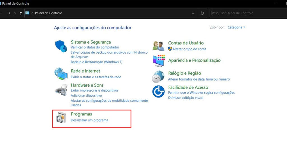Click Painel de Controle in the address bar
The image size is (287, 161).
point(48,13)
